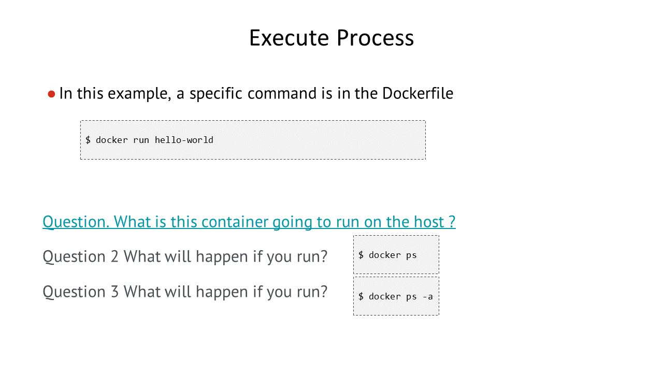663x373 pixels.
Task: Click the docker ps code box
Action: tap(396, 255)
